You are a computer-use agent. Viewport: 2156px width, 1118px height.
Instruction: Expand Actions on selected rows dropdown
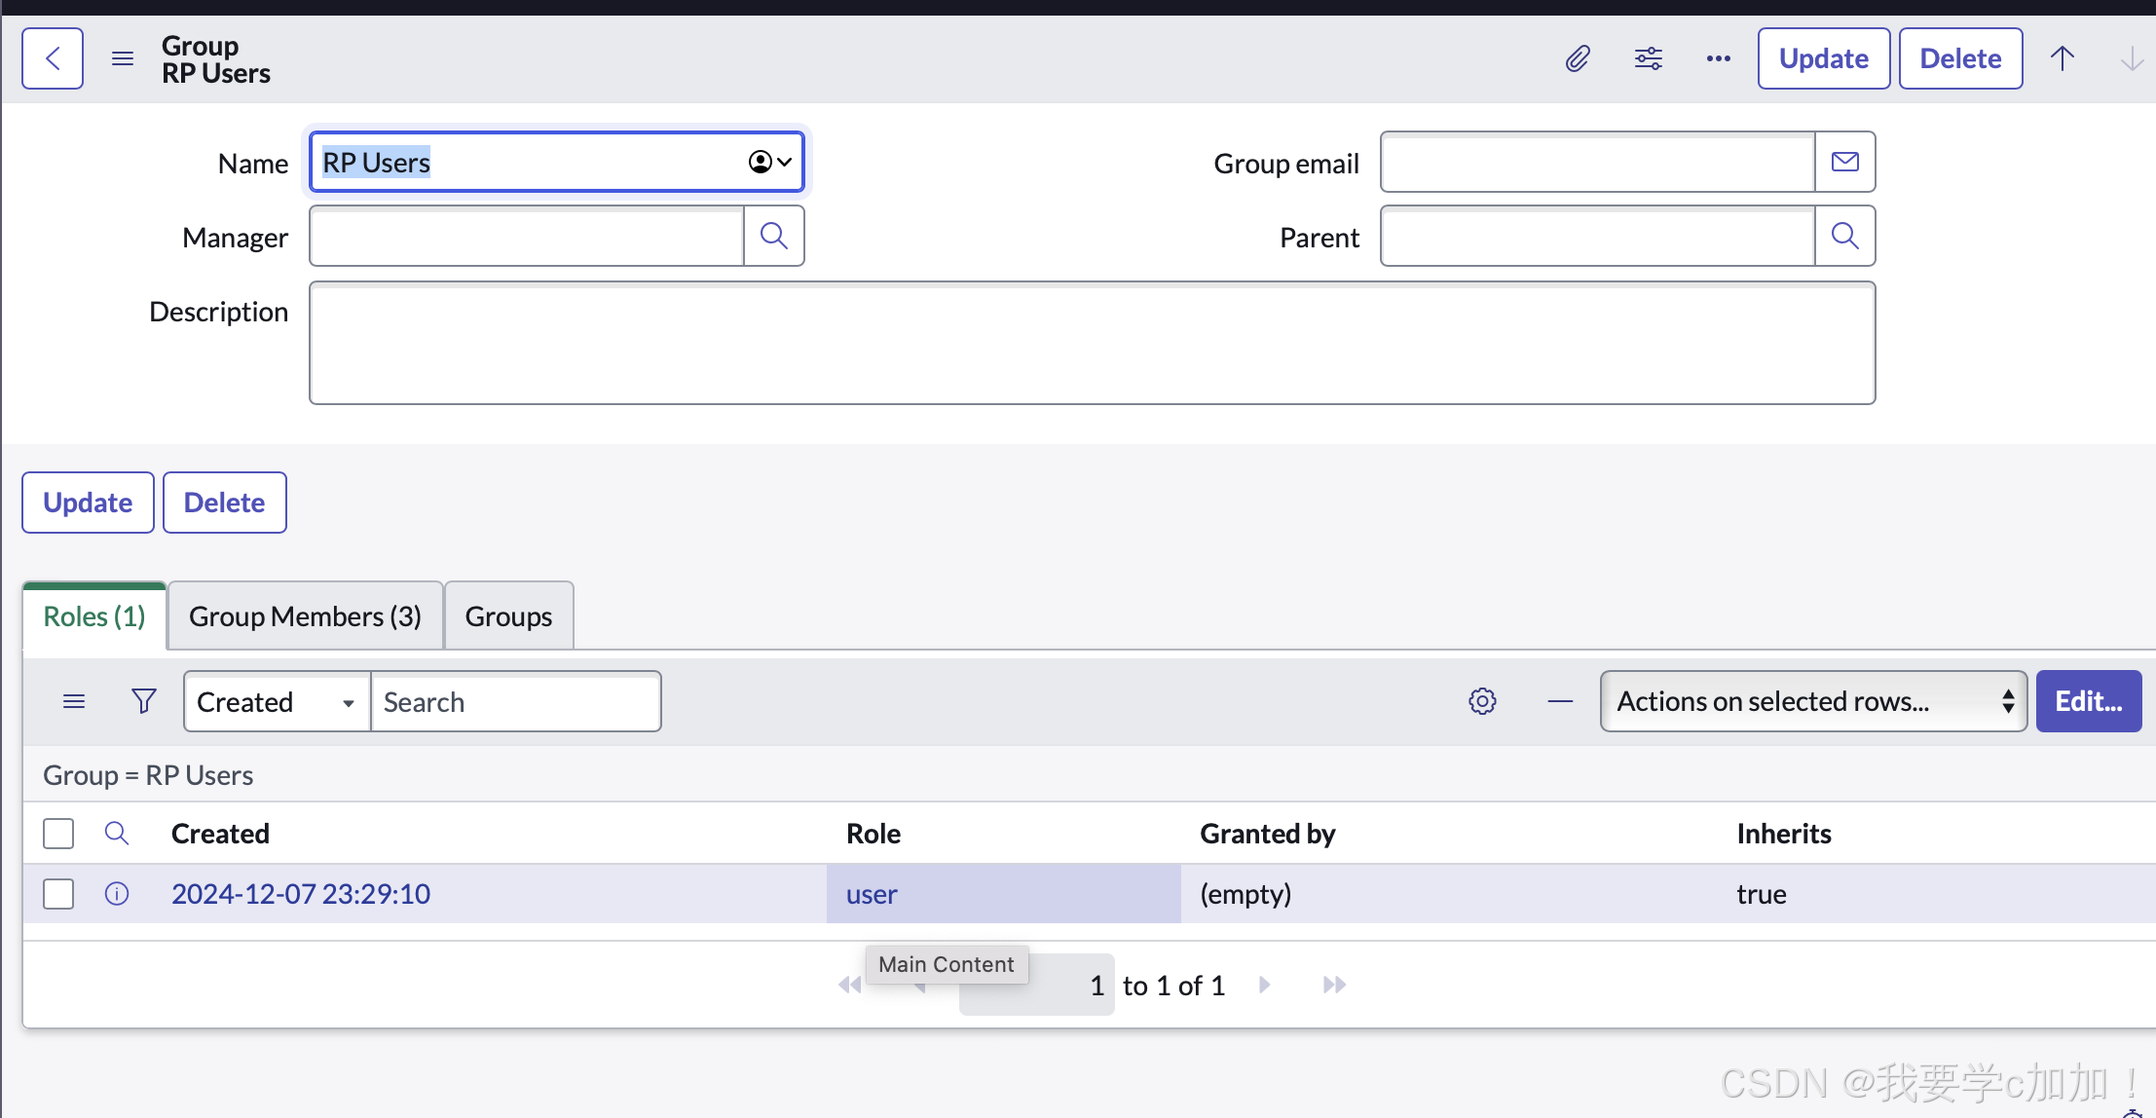(x=1813, y=701)
